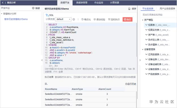The height and width of the screenshot is (108, 177).
Task: Run the query with red 执行 button
Action: (127, 19)
